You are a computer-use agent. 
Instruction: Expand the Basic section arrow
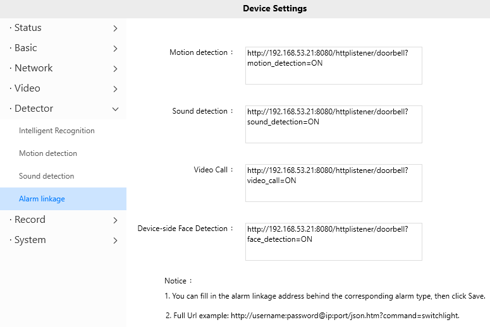115,49
